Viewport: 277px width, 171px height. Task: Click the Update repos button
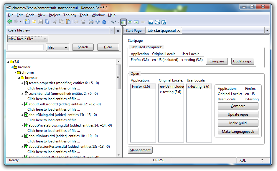click(x=238, y=114)
